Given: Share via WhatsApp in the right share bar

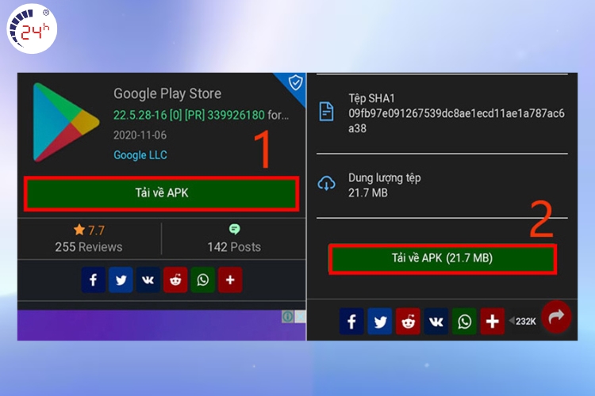Looking at the screenshot, I should click(464, 322).
